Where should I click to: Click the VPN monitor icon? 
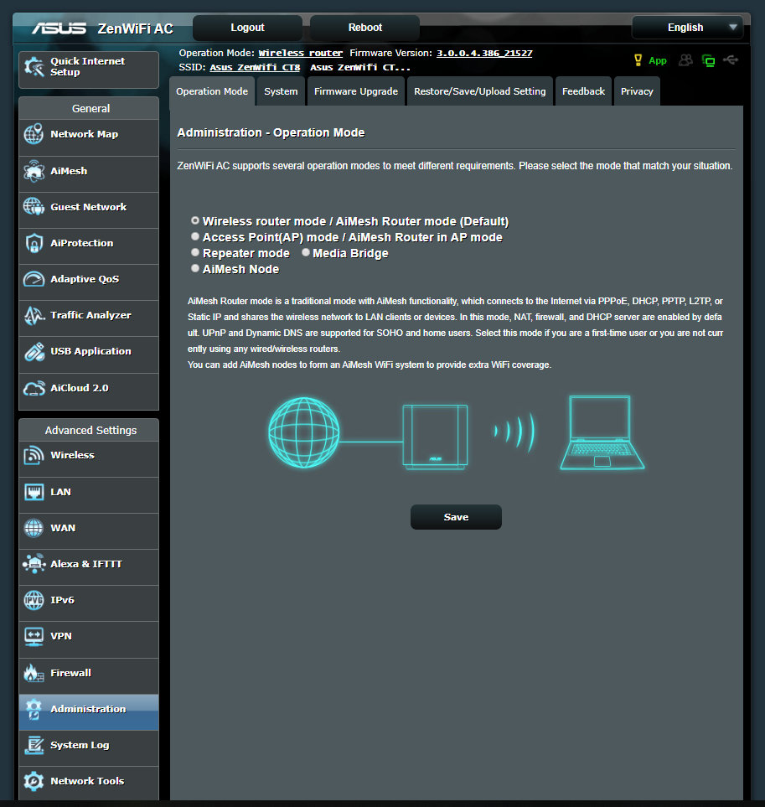click(x=34, y=636)
